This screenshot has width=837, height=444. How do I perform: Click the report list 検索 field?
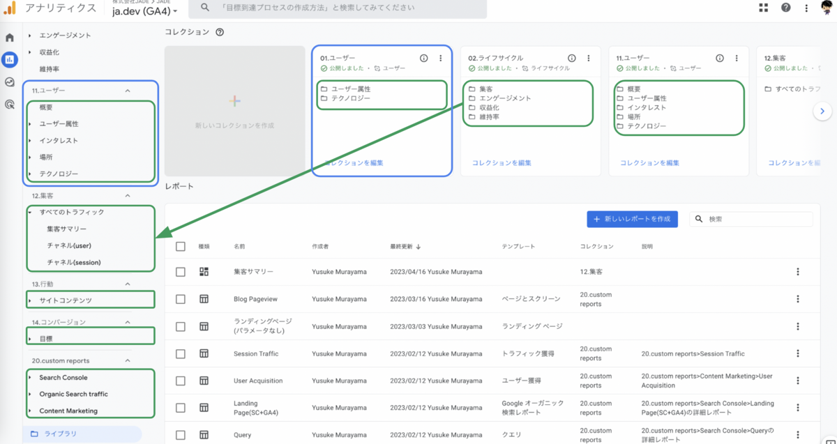[x=751, y=219]
